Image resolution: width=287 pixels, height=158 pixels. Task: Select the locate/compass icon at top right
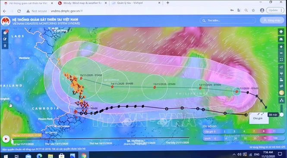pos(281,31)
